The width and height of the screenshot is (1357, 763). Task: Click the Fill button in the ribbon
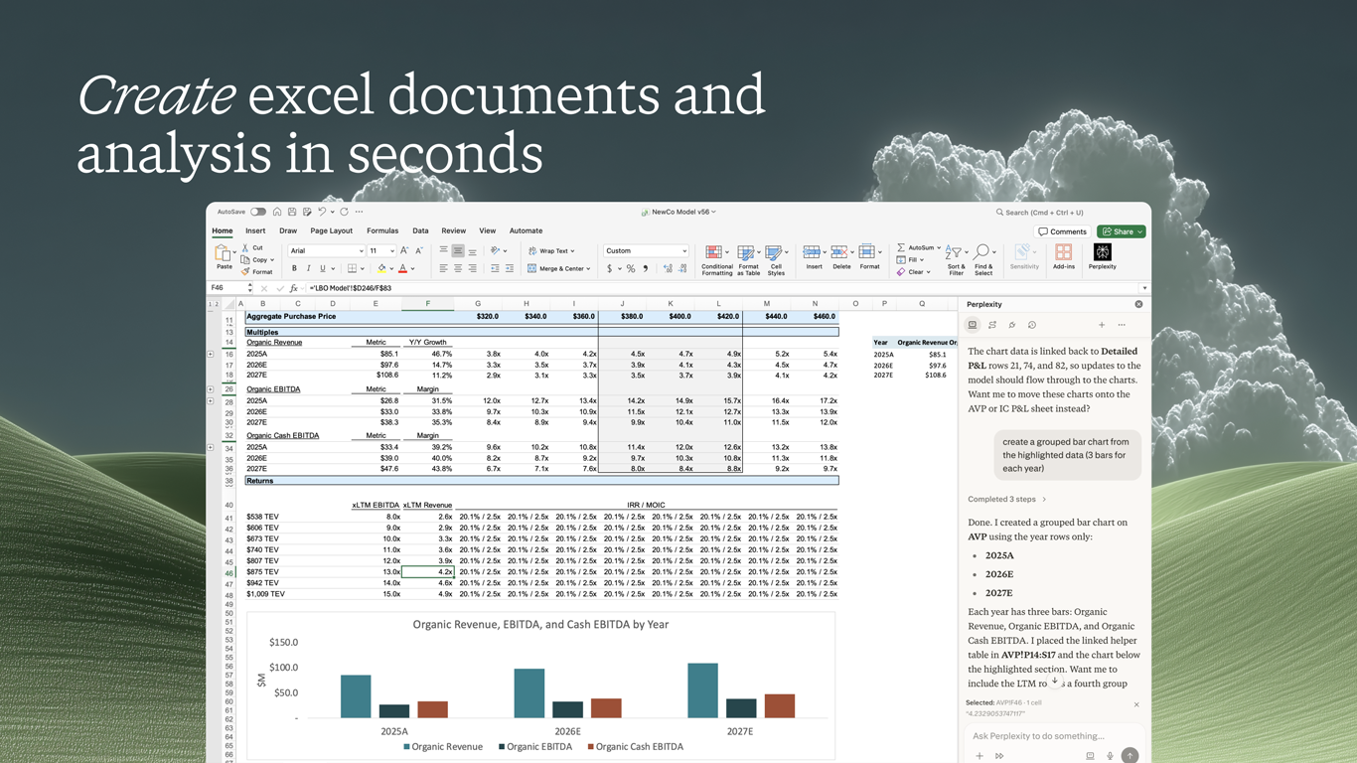[x=911, y=259]
